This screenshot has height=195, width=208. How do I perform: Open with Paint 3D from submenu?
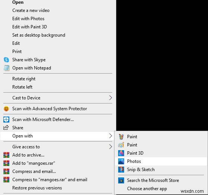pos(161,153)
